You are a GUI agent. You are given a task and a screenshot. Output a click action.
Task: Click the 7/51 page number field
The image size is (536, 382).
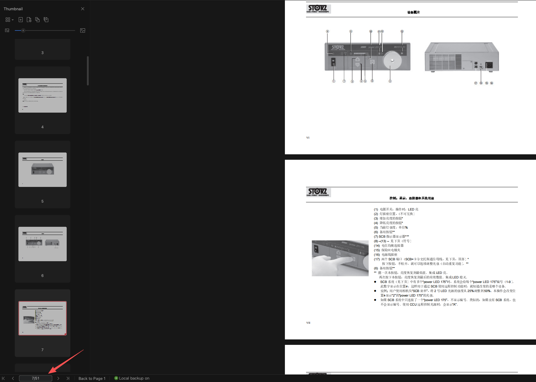tap(36, 378)
